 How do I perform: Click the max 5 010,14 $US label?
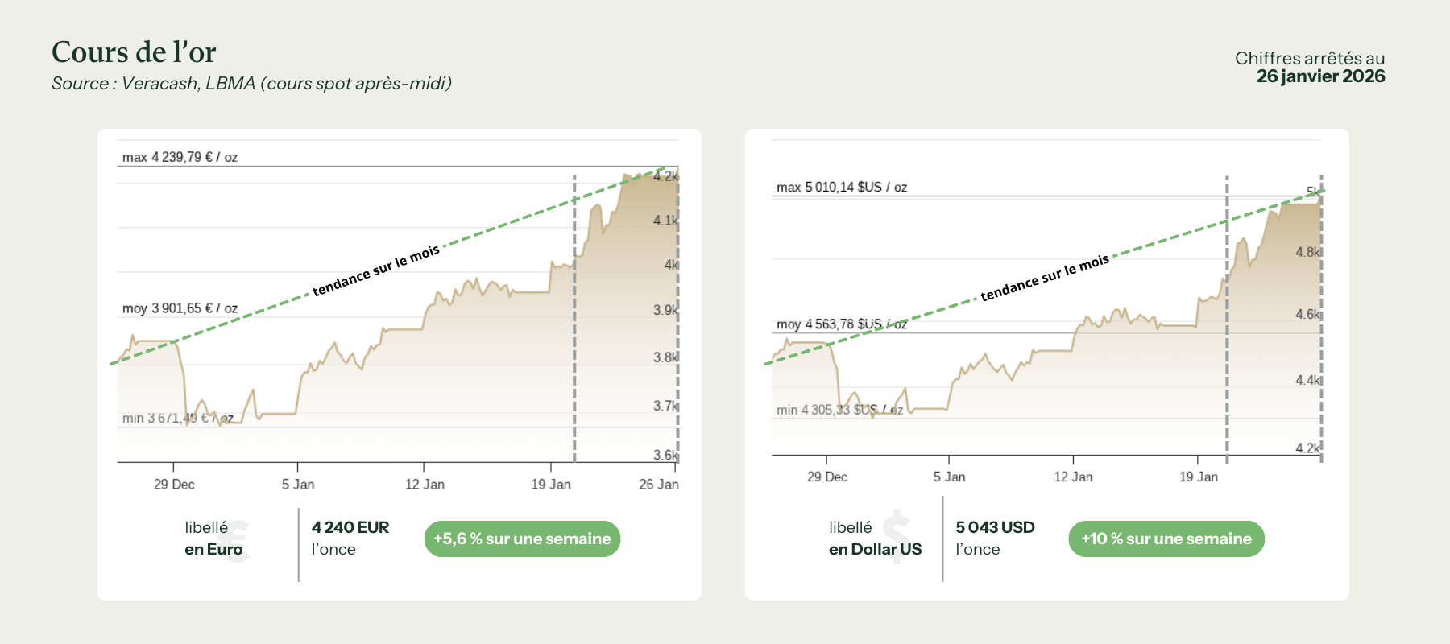pos(841,188)
